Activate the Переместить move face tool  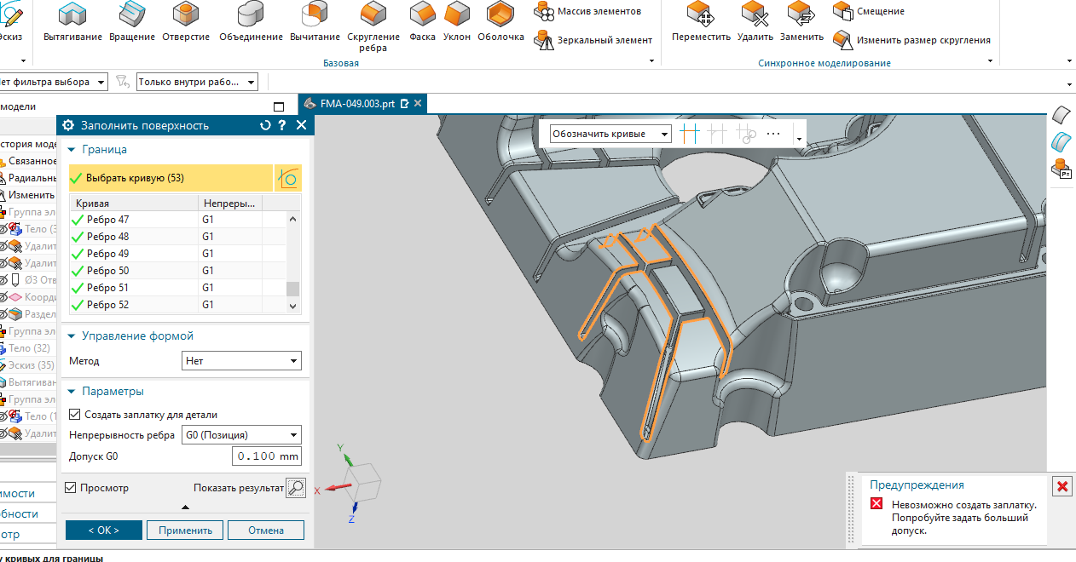pyautogui.click(x=701, y=22)
